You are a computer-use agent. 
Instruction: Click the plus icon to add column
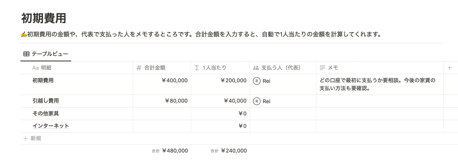[x=450, y=68]
